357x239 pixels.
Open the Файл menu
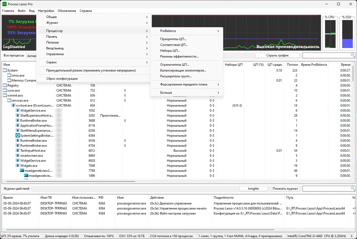[21, 11]
